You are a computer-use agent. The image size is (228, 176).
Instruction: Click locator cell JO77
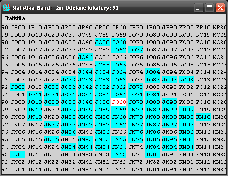136,50
